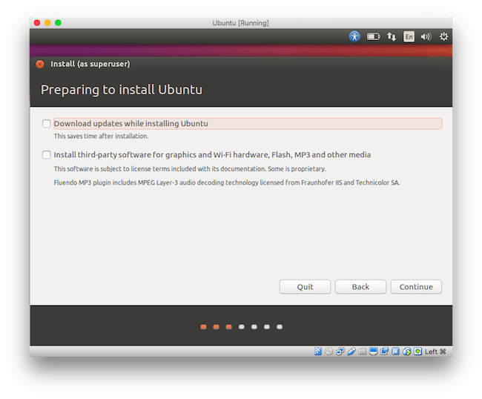This screenshot has width=482, height=399.
Task: Maximize the VM window with green button
Action: [x=58, y=23]
